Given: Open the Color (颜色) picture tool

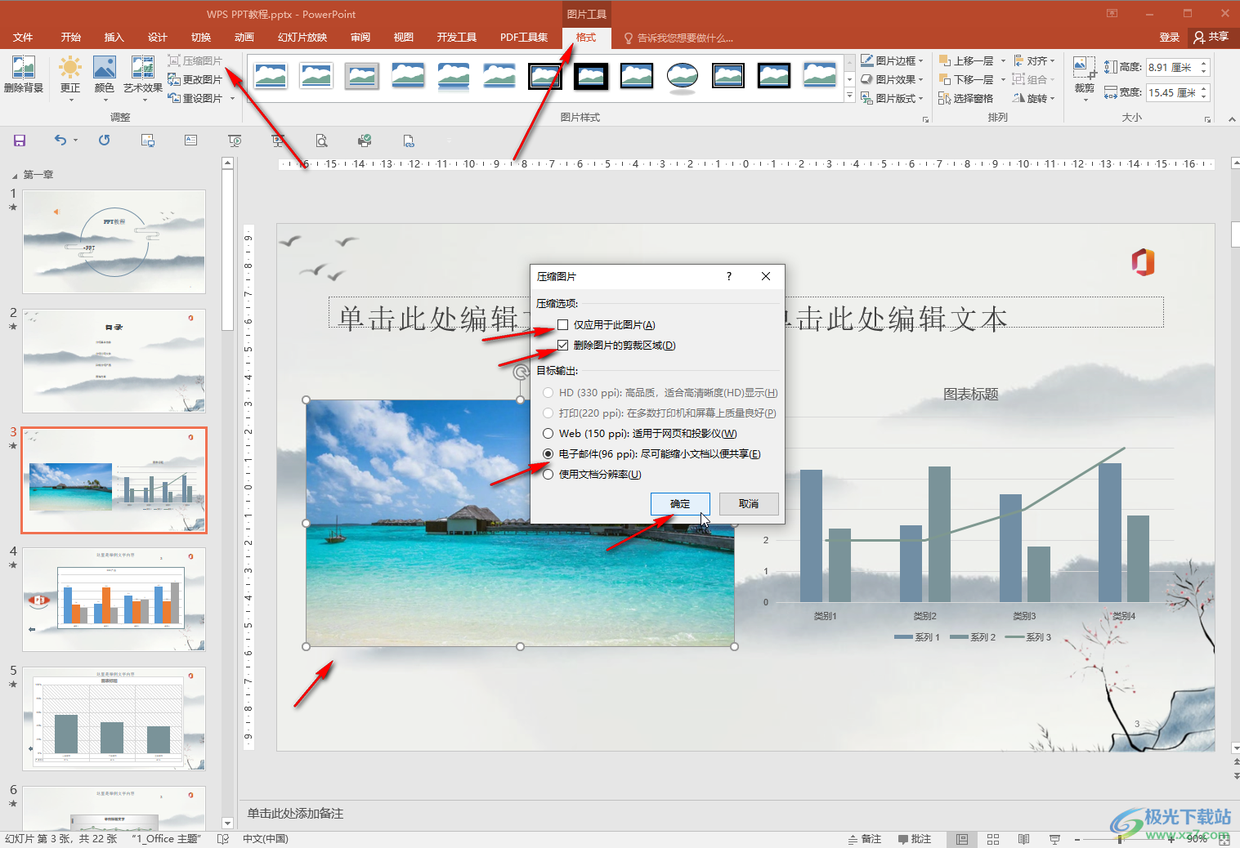Looking at the screenshot, I should pos(105,78).
